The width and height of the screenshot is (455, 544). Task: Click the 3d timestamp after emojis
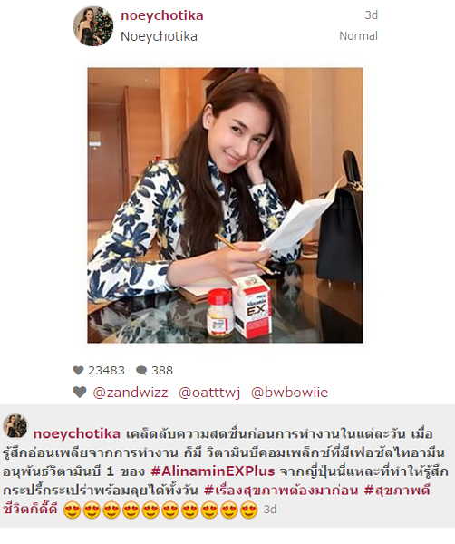pyautogui.click(x=270, y=510)
